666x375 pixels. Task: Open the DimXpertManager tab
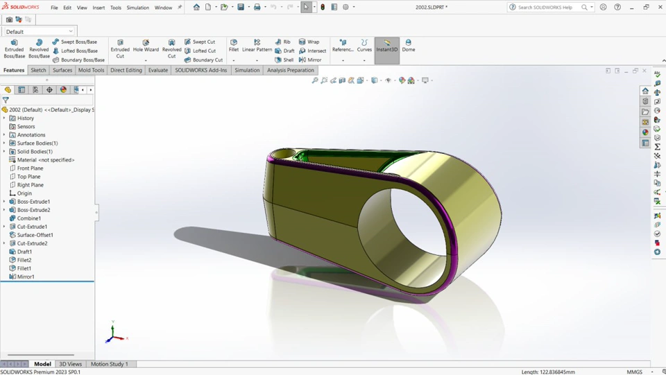pyautogui.click(x=49, y=89)
